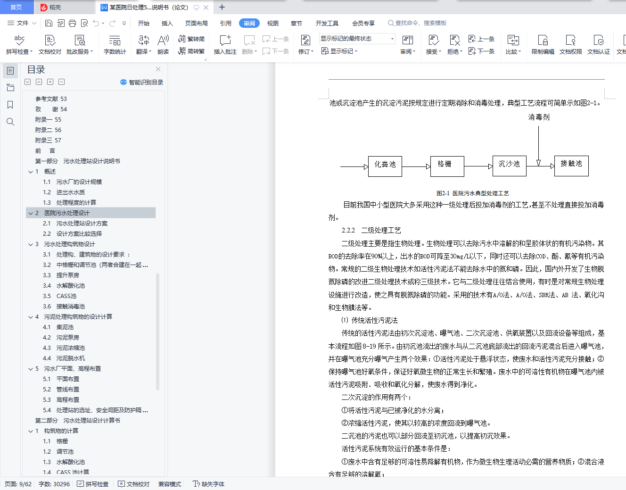Viewport: 626px width, 490px height.
Task: Collapse the 3 污水处理构筑物设计 outline node
Action: click(x=31, y=244)
